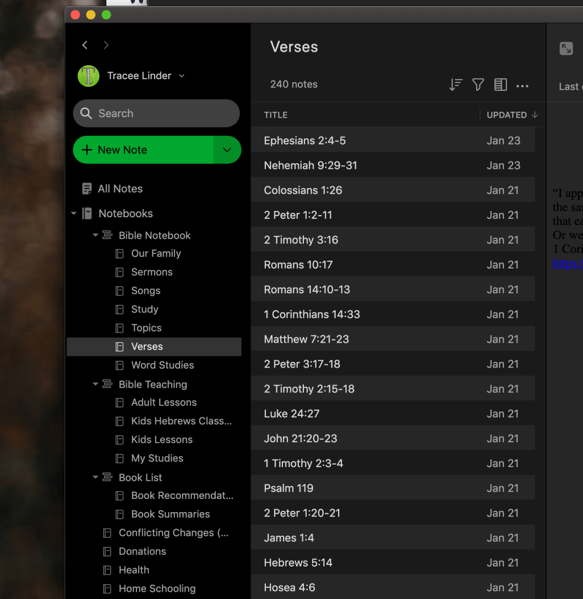
Task: Sort by the TITLE column header
Action: pos(276,115)
